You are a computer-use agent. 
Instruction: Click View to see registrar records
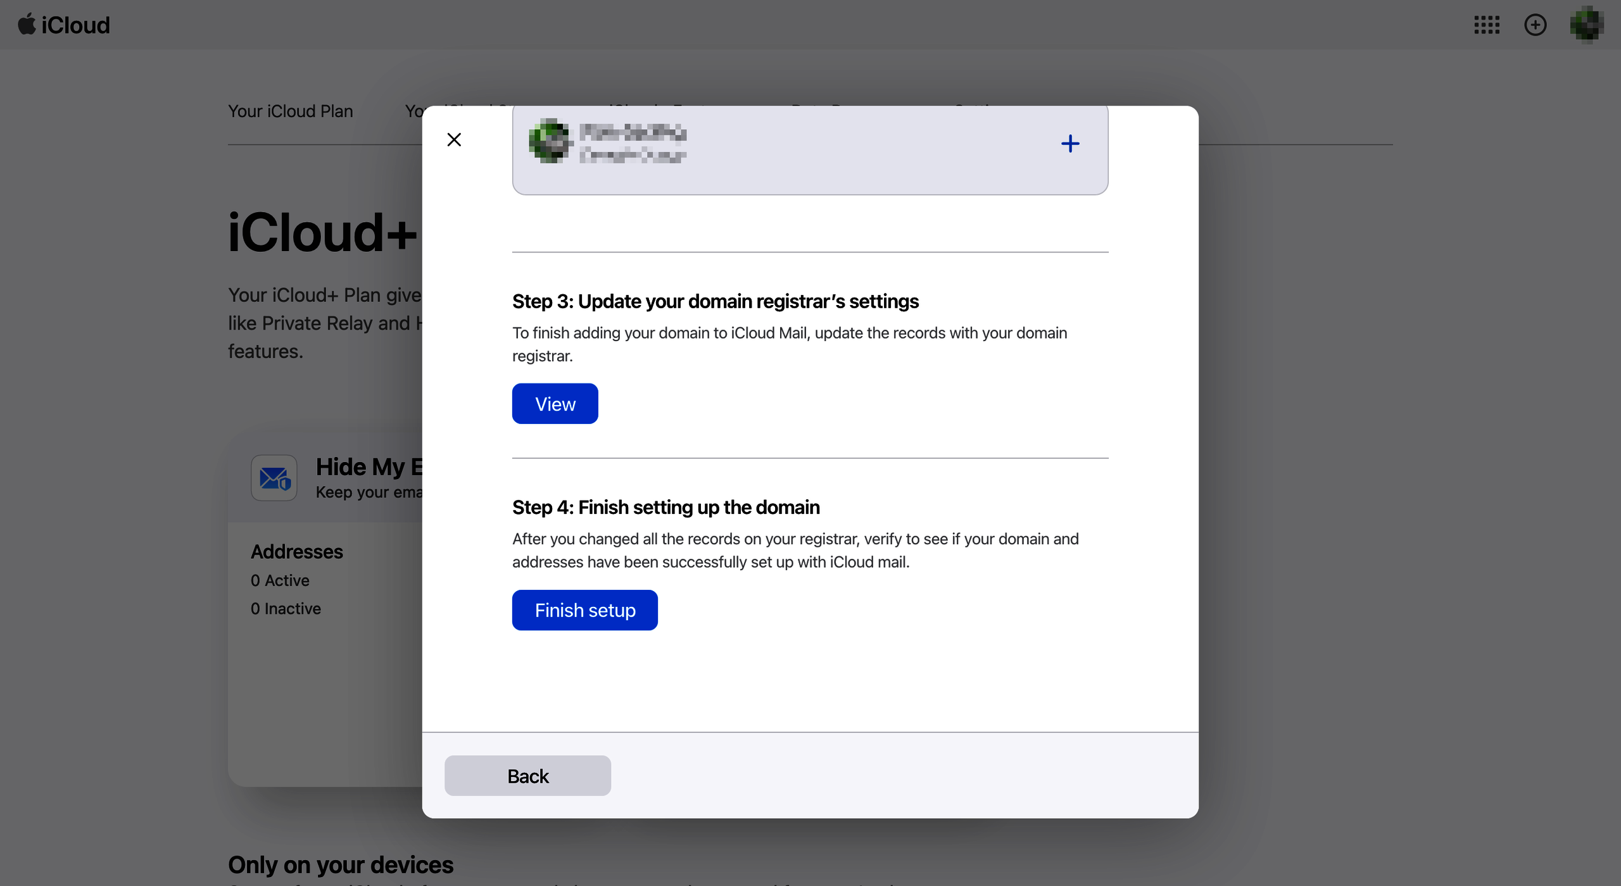tap(555, 403)
